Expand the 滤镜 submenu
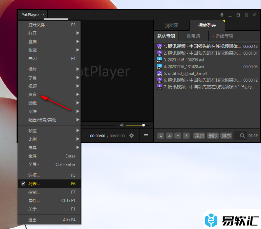 coord(49,103)
